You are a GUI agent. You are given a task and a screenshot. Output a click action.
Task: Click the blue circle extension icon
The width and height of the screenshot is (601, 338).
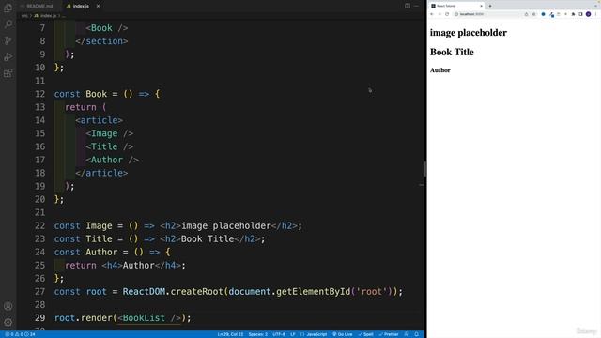543,14
